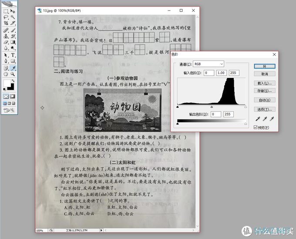This screenshot has width=296, height=239.
Task: Click the 载入(L)... button
Action: click(x=265, y=83)
